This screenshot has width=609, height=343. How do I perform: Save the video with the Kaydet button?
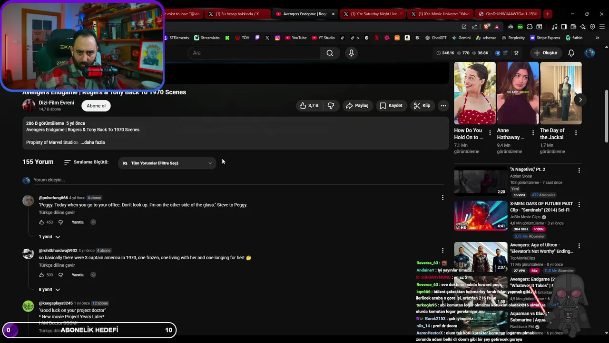pyautogui.click(x=391, y=106)
